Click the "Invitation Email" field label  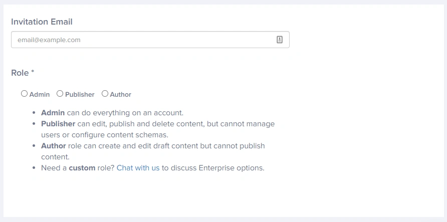[42, 22]
